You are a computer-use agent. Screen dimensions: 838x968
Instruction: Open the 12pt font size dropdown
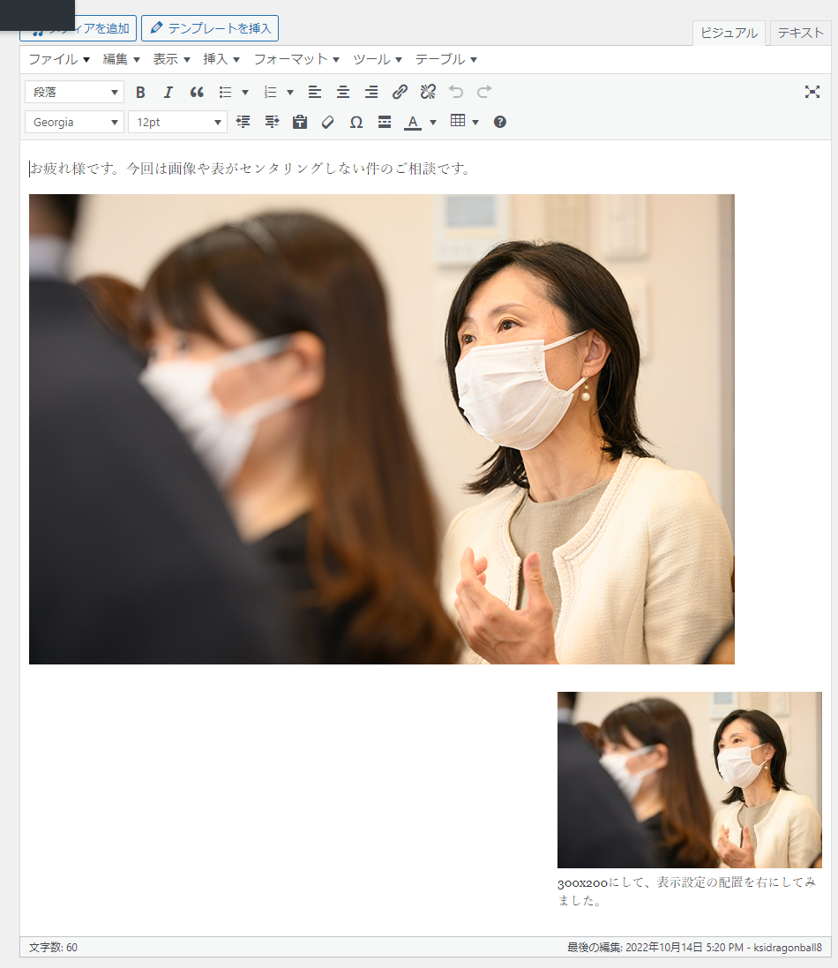click(177, 122)
